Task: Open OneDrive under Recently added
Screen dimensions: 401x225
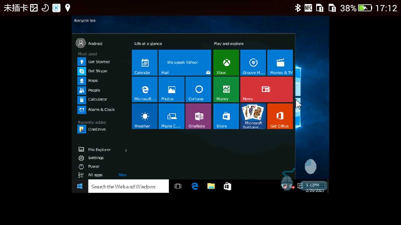Action: pyautogui.click(x=92, y=129)
